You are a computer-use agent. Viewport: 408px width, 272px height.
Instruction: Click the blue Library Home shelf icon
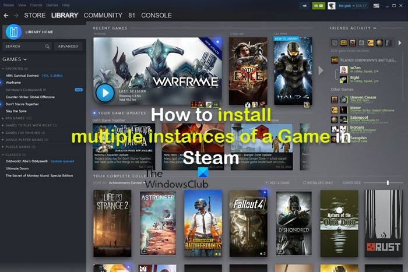click(13, 31)
